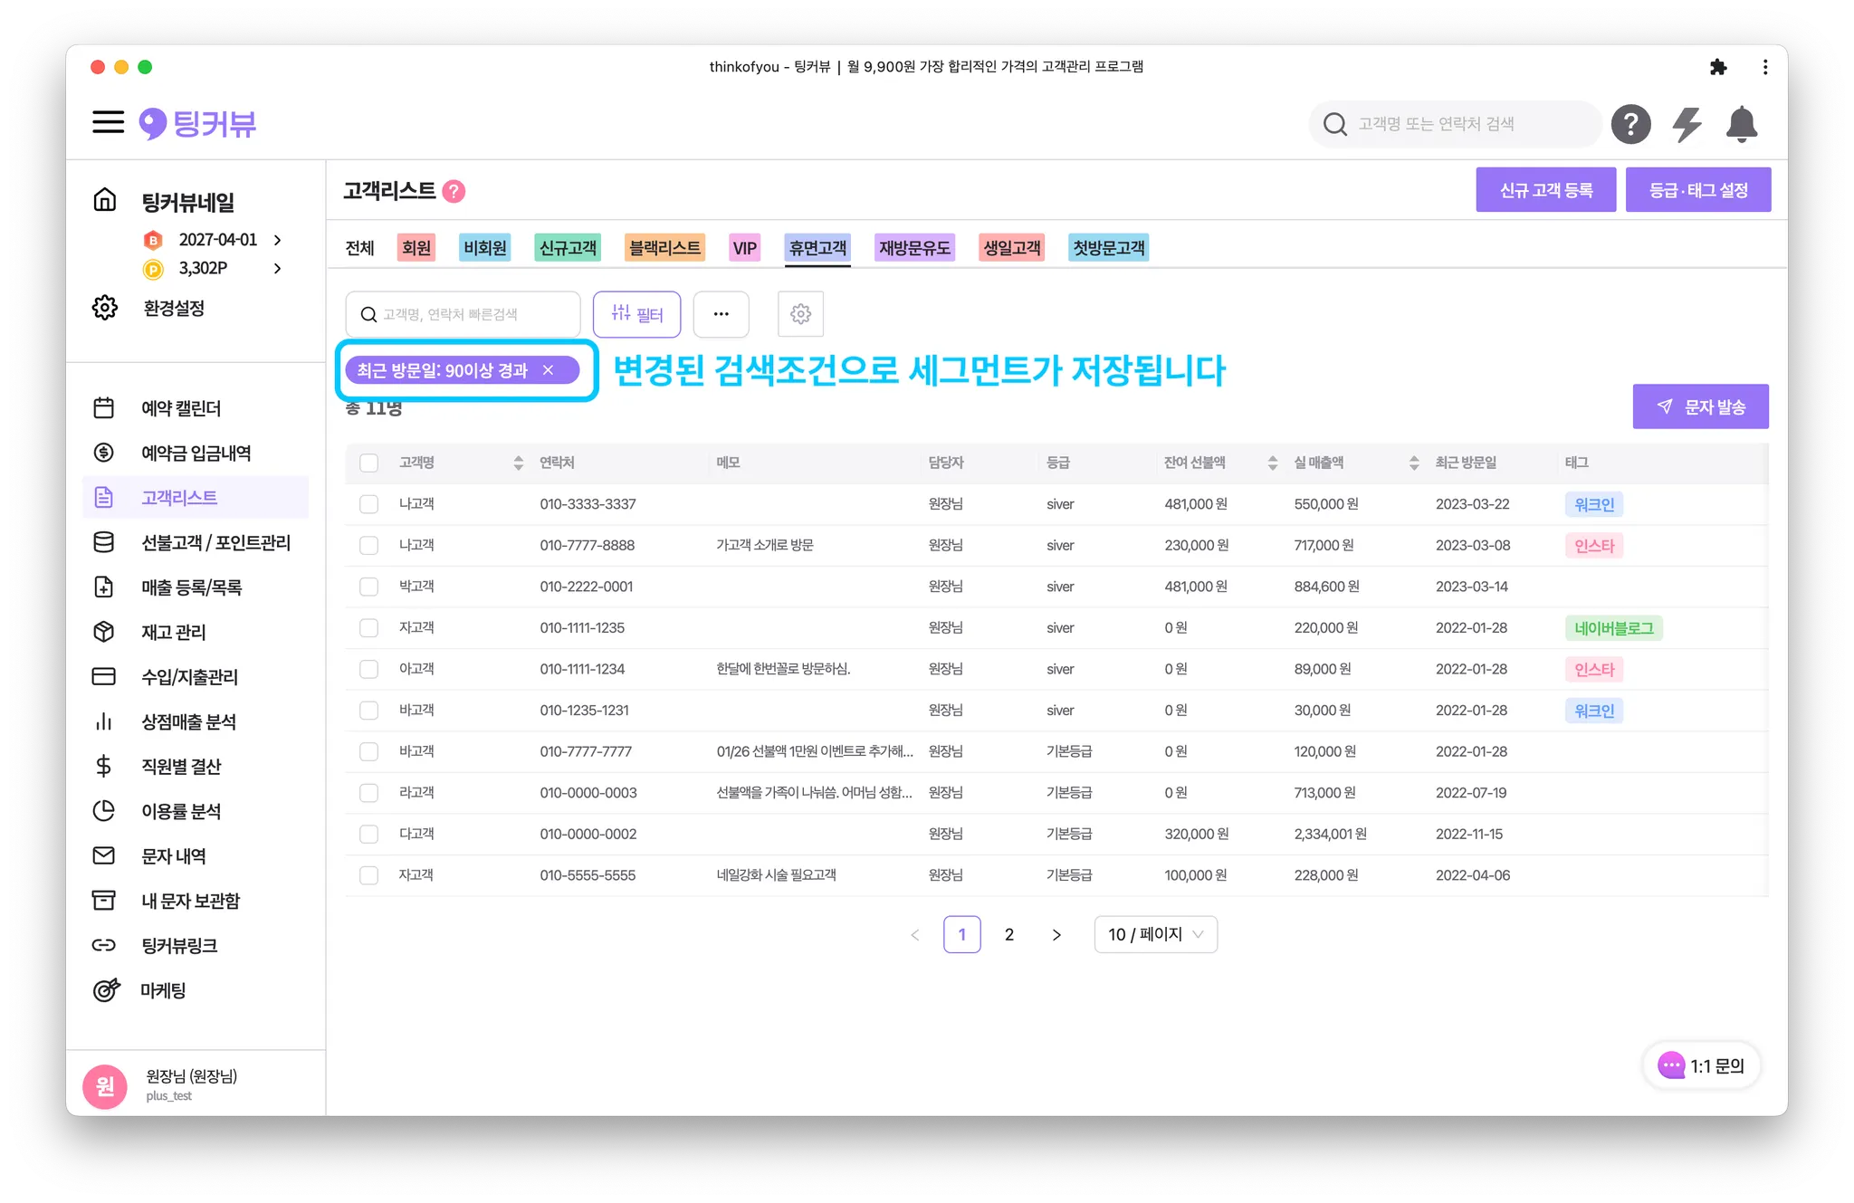Click the pink help icon beside 고객리스트
Viewport: 1854px width, 1203px height.
(x=454, y=191)
